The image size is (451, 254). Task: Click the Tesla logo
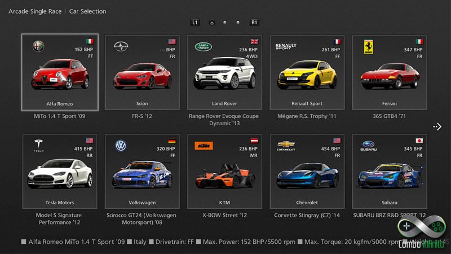tap(38, 146)
